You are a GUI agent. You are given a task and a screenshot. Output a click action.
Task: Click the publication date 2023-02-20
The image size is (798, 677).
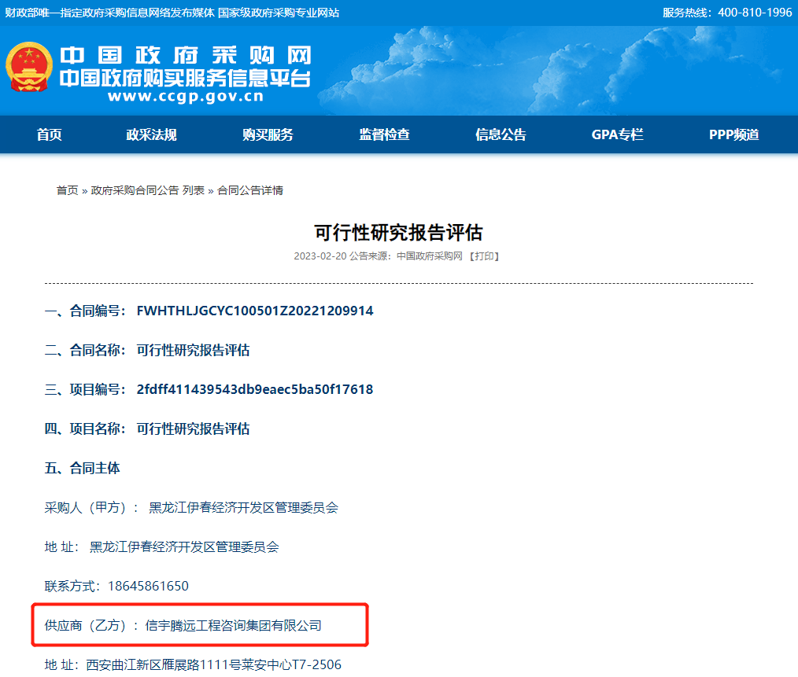point(318,255)
